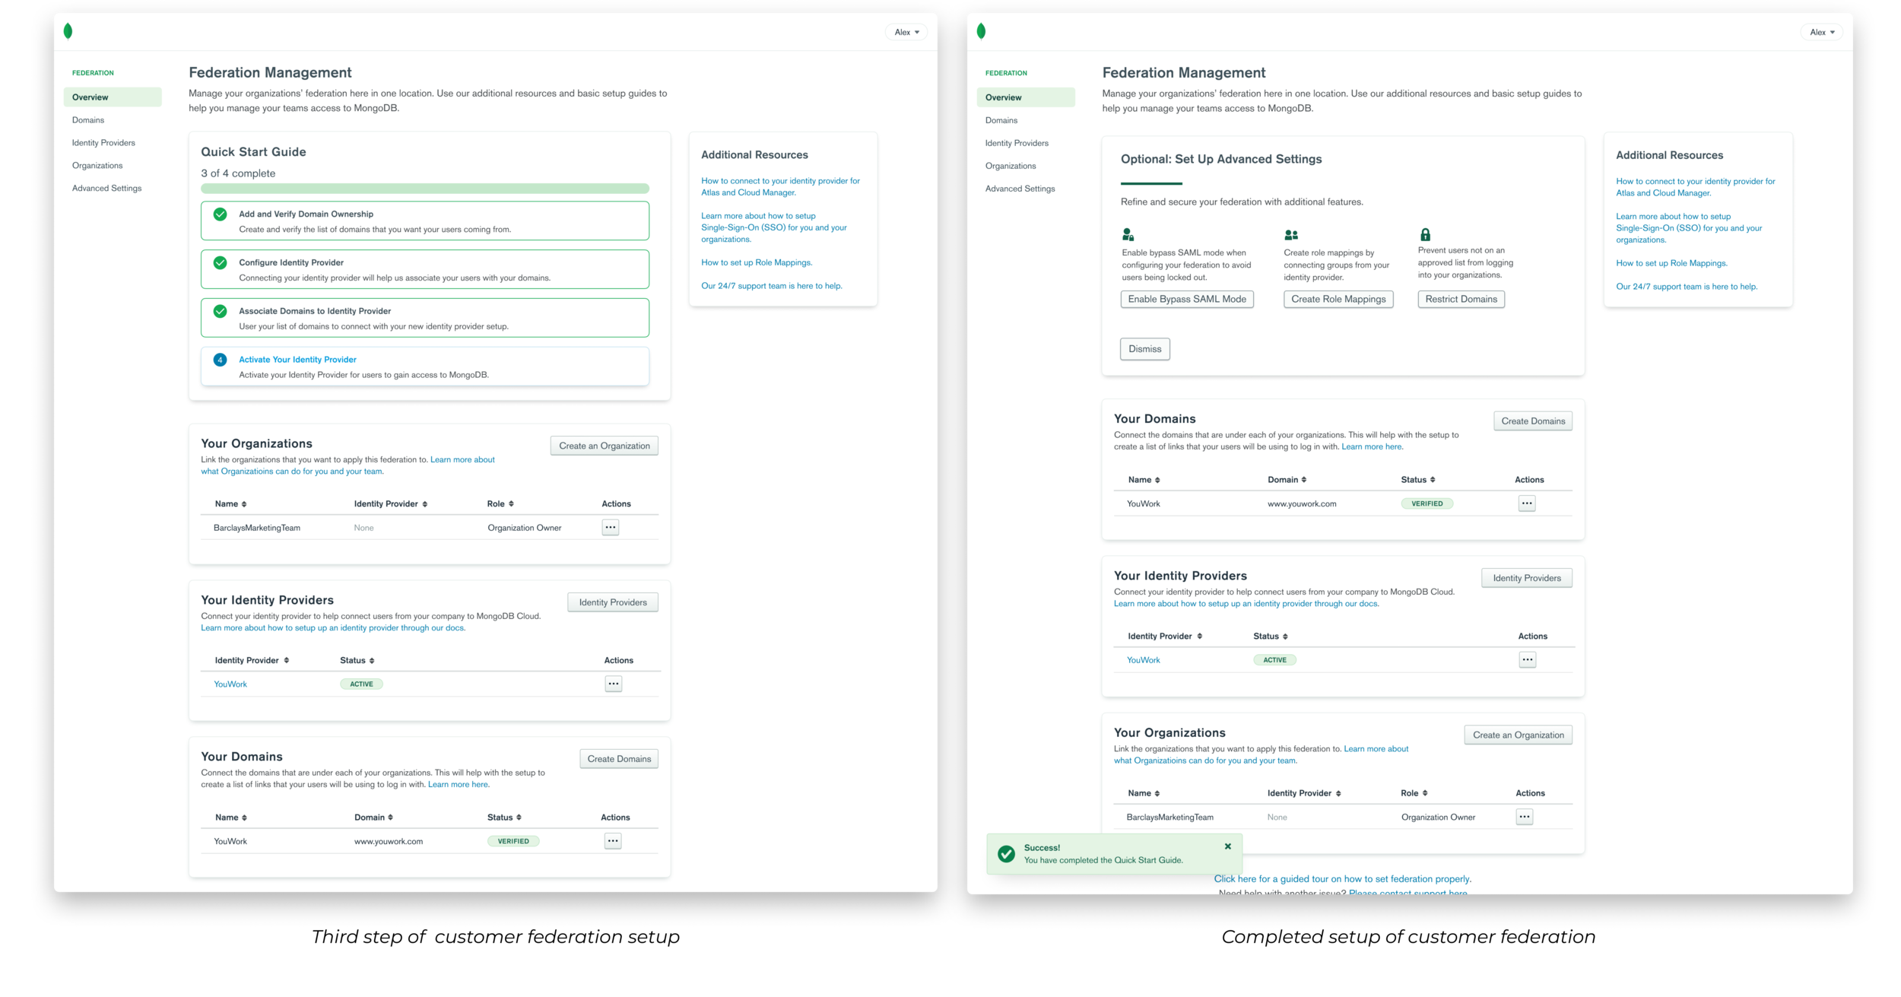Click Restrict Domains button
This screenshot has height=997, width=1901.
point(1461,300)
